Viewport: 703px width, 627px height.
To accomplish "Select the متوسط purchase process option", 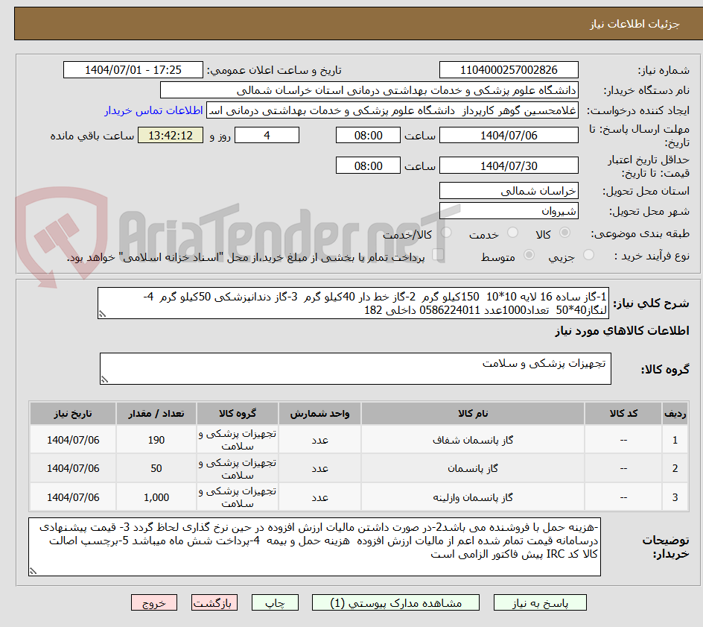I will pyautogui.click(x=529, y=256).
